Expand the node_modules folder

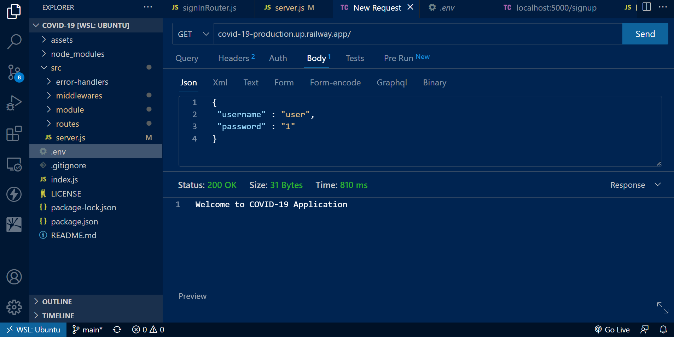(96, 54)
